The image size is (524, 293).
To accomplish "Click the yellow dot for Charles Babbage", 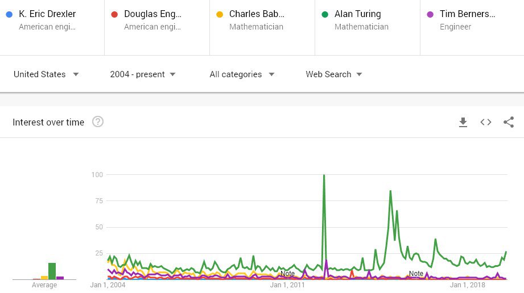I will [220, 14].
